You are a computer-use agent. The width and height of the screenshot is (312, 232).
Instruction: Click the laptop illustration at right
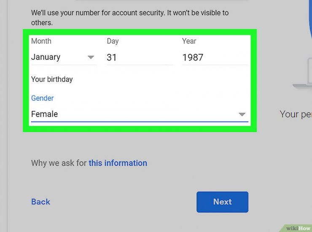pos(302,73)
